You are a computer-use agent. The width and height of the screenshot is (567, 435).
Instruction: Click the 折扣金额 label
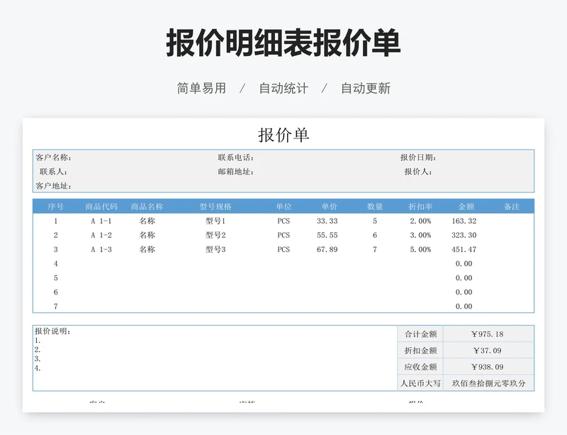coord(420,351)
